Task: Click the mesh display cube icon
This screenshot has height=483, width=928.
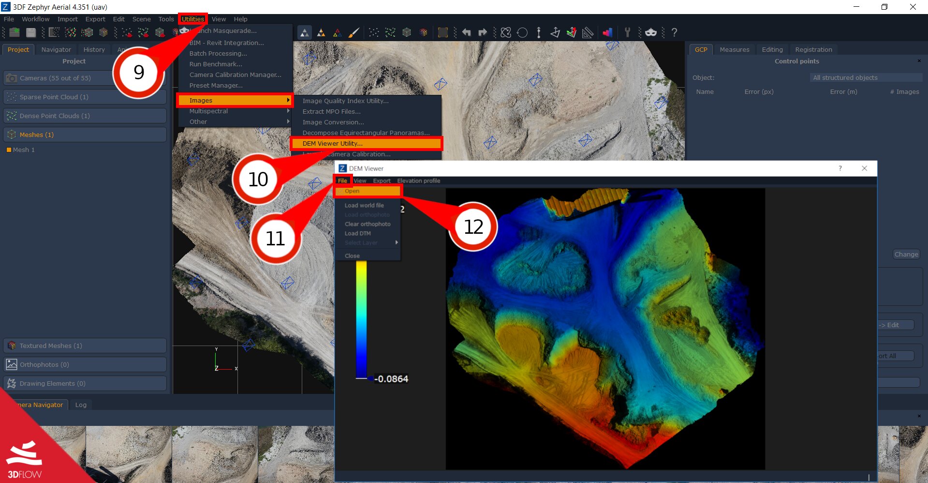Action: tap(407, 32)
